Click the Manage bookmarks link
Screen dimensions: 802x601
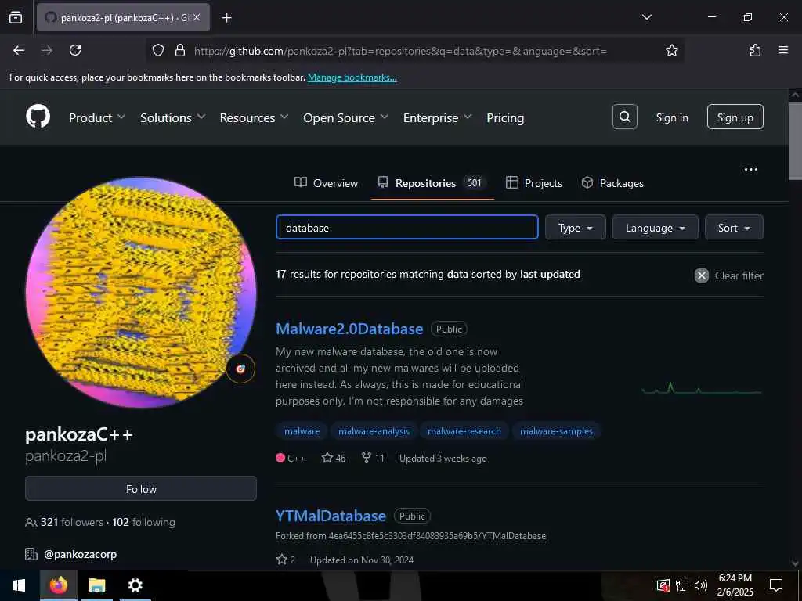click(x=352, y=77)
